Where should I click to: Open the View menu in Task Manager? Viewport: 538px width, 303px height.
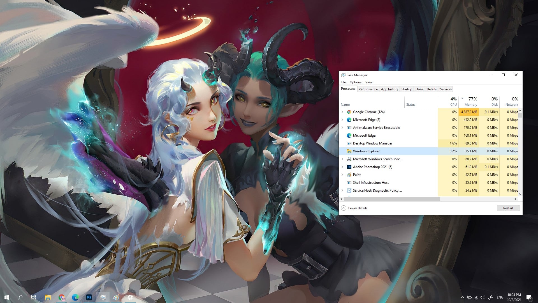(x=369, y=82)
